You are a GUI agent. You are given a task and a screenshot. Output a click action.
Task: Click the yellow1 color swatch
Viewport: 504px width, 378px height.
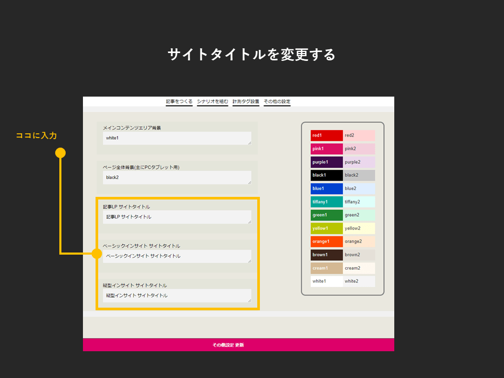tap(327, 228)
